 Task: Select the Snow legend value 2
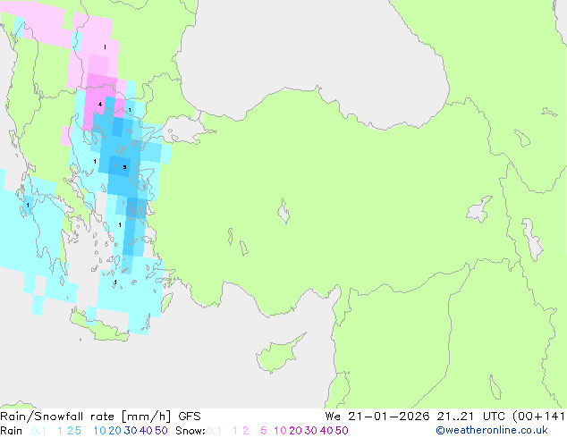pyautogui.click(x=246, y=431)
